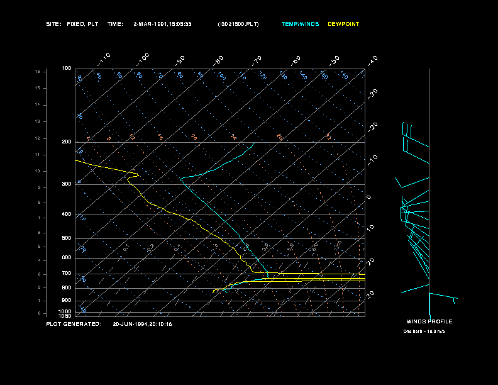The image size is (498, 385).
Task: Click the WINDS PROFILE caption
Action: click(429, 322)
